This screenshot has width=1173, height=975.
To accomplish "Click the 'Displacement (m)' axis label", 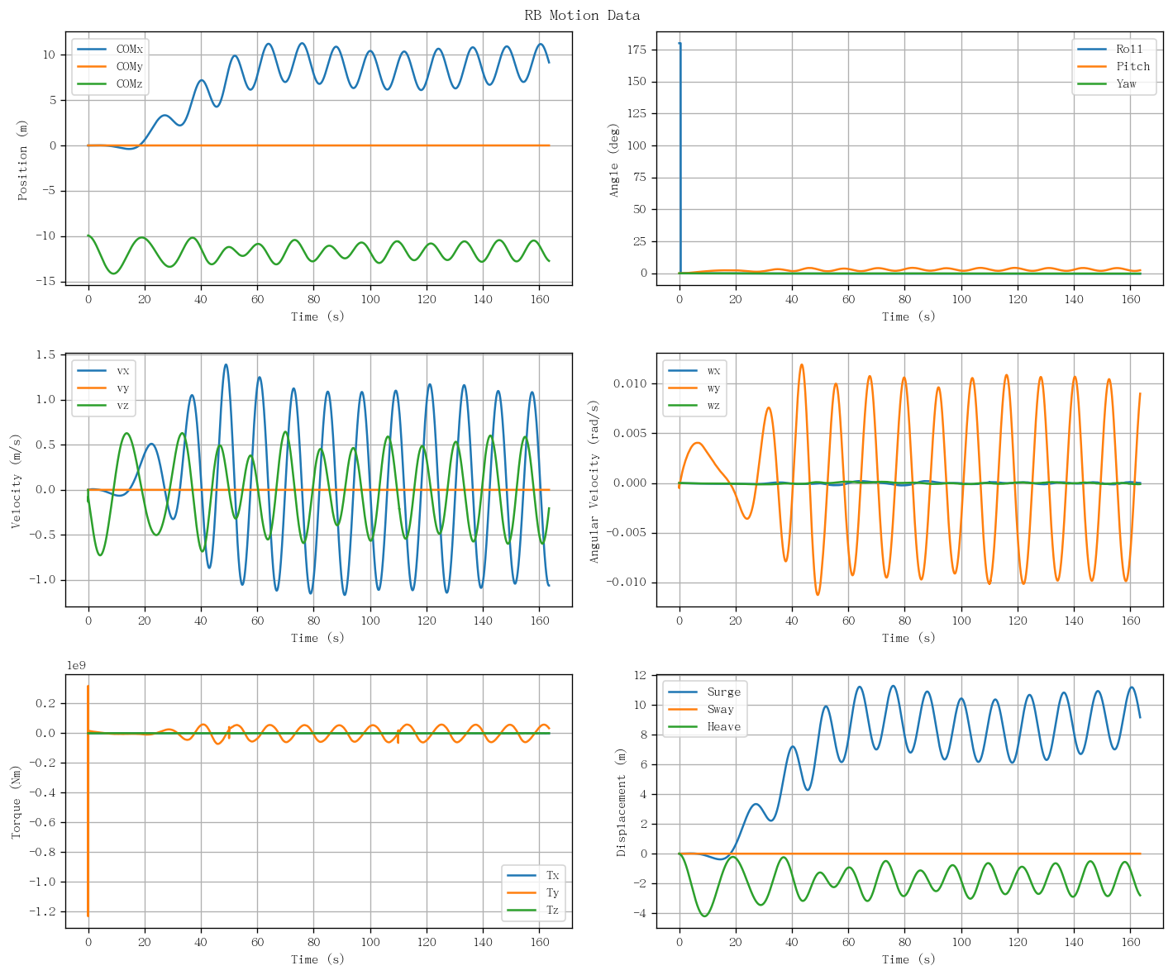I will pos(622,801).
